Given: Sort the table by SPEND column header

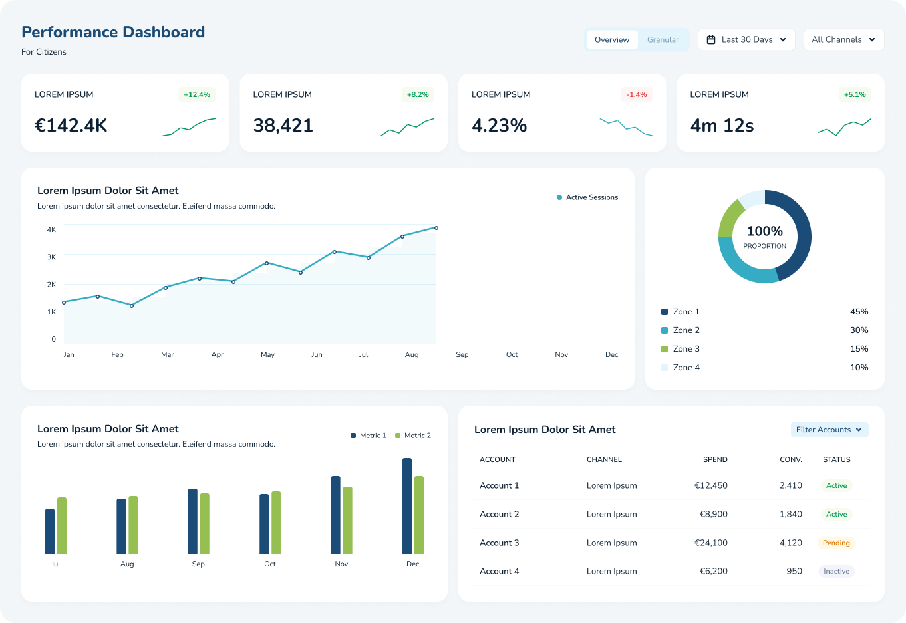Looking at the screenshot, I should (x=715, y=459).
